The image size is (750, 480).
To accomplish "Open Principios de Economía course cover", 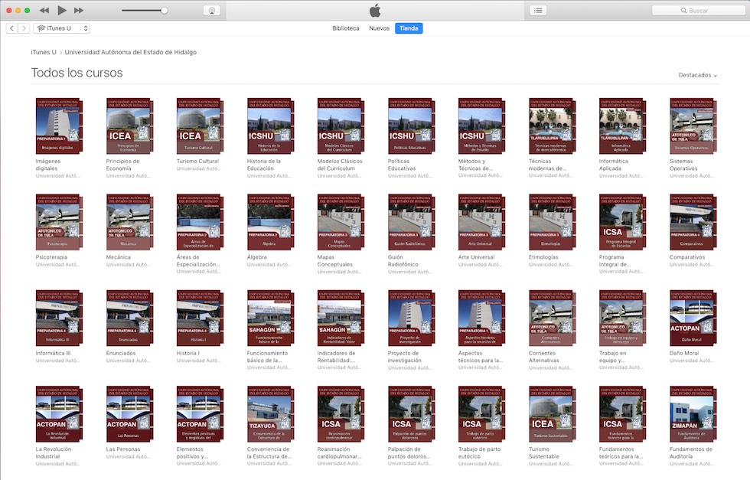I will (x=129, y=126).
